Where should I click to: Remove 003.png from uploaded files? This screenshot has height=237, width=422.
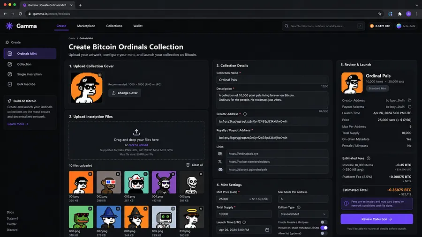click(x=145, y=174)
